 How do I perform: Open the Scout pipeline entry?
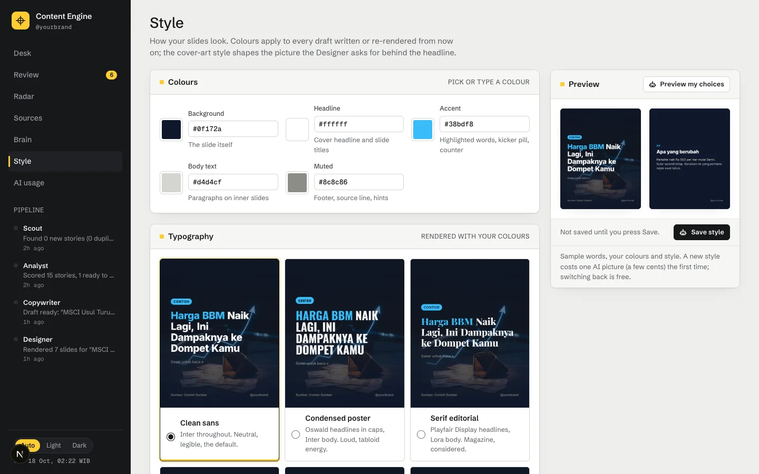pos(65,238)
